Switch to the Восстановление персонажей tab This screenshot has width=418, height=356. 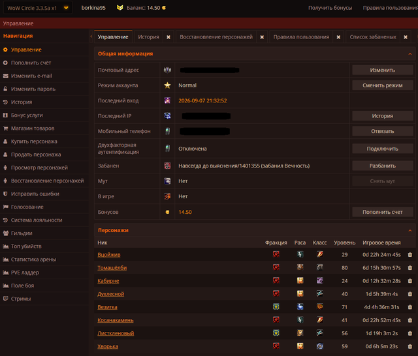[216, 37]
